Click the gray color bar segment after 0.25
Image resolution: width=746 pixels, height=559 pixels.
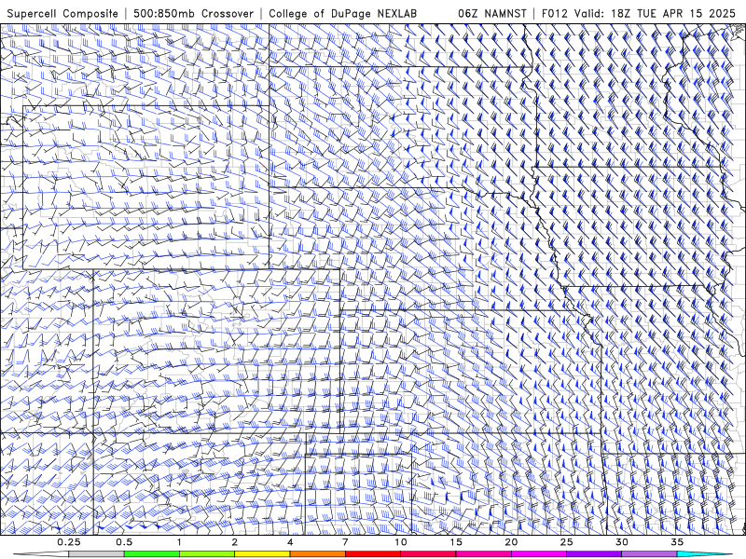pos(96,554)
